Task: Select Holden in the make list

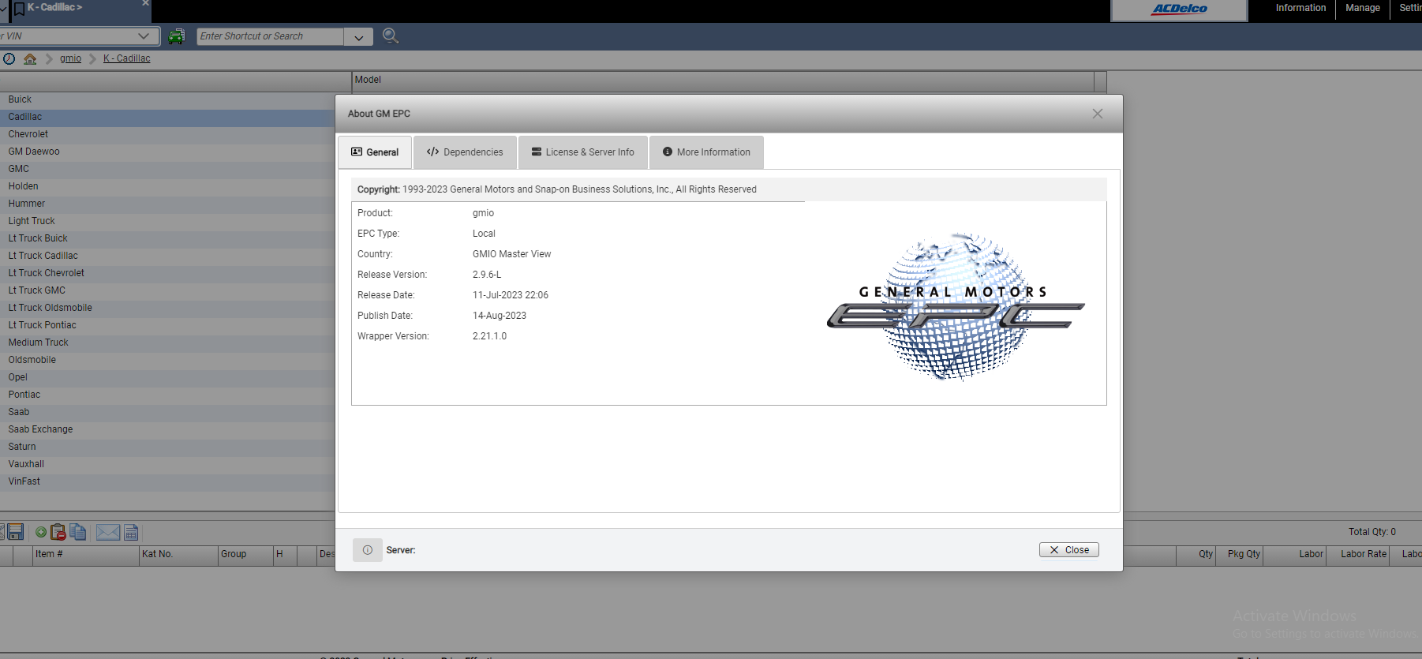Action: 167,186
